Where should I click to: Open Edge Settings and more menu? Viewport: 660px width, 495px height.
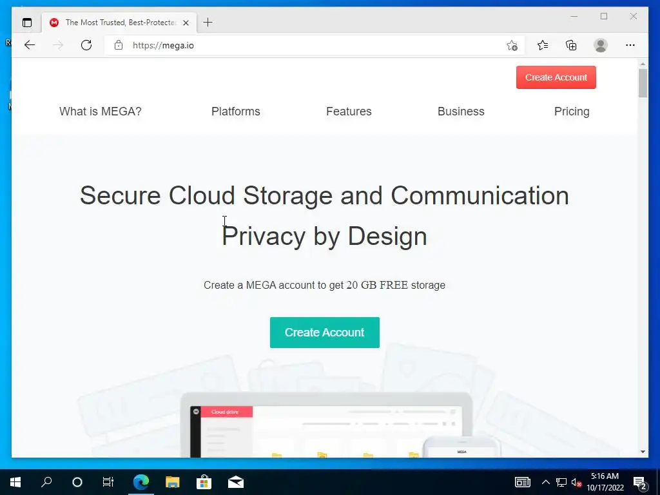[630, 45]
